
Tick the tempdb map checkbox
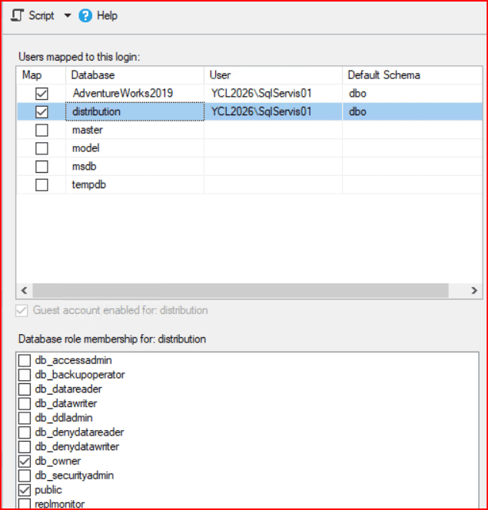(x=41, y=185)
